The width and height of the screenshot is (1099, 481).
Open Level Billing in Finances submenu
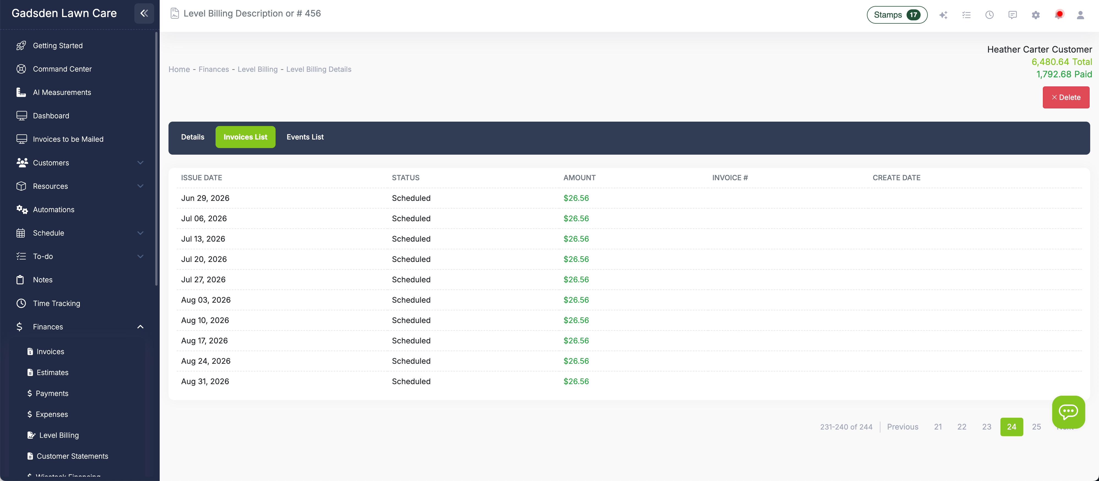pos(58,435)
